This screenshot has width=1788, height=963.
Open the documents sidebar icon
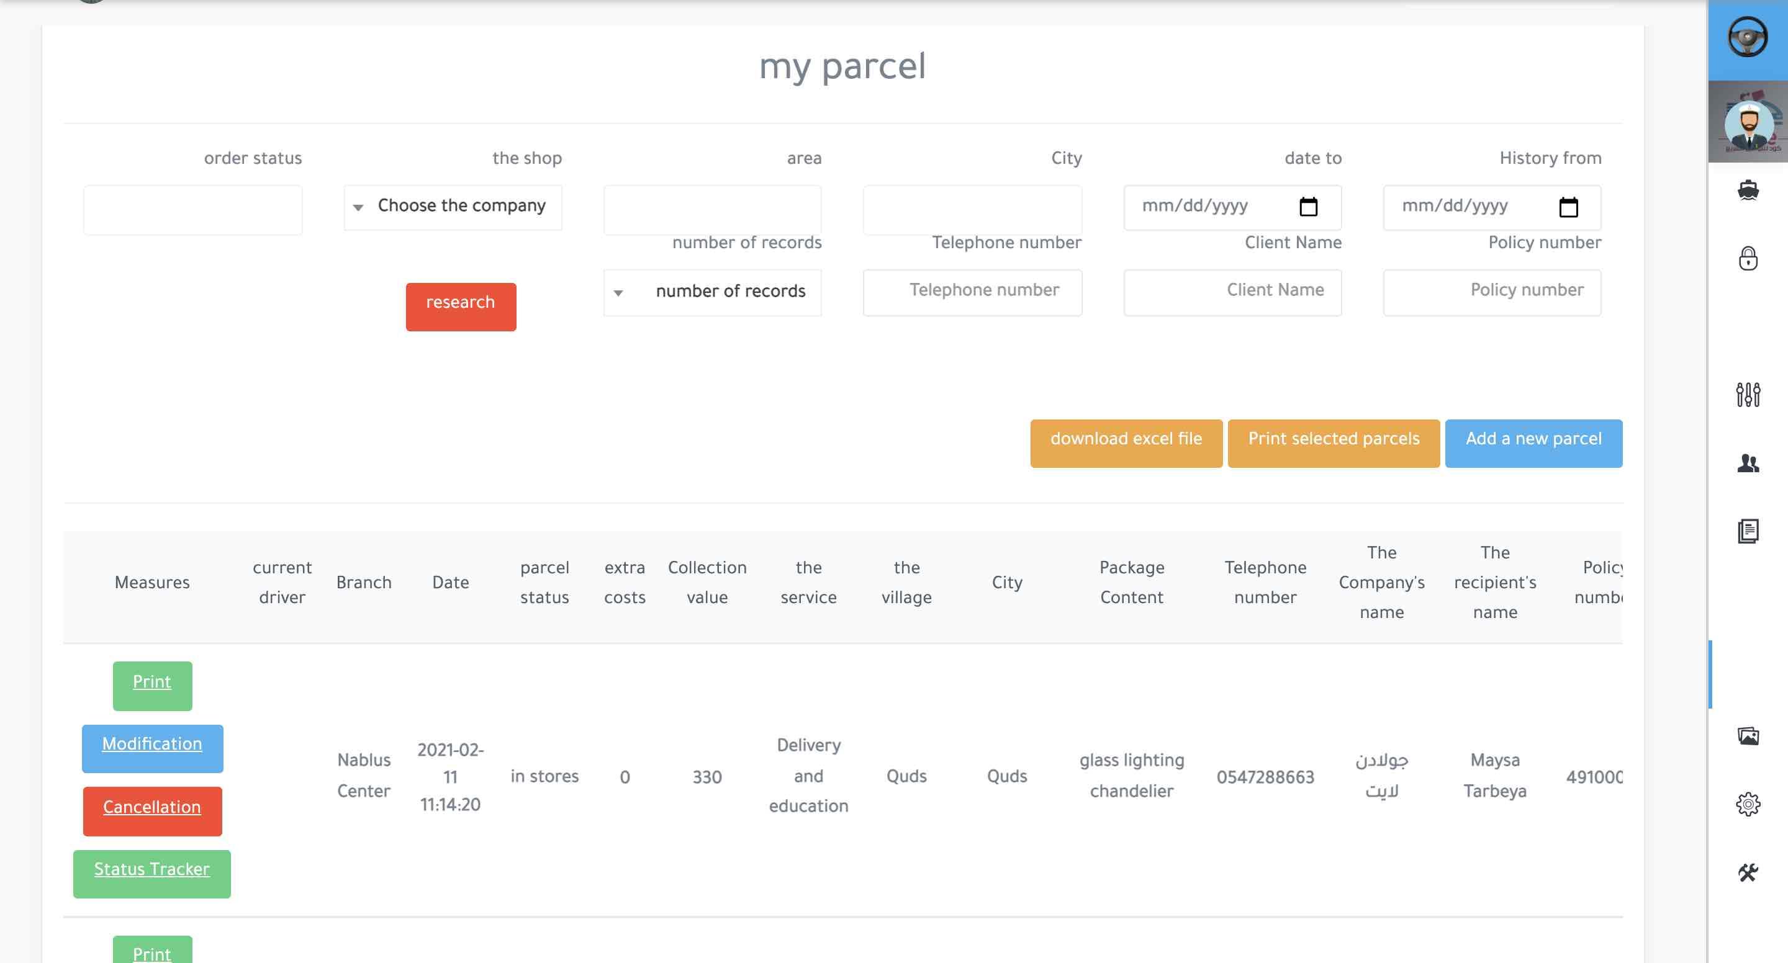tap(1748, 531)
